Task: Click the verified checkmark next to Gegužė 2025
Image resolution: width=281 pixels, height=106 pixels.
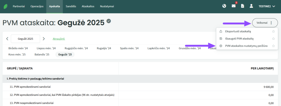Action: pyautogui.click(x=109, y=21)
